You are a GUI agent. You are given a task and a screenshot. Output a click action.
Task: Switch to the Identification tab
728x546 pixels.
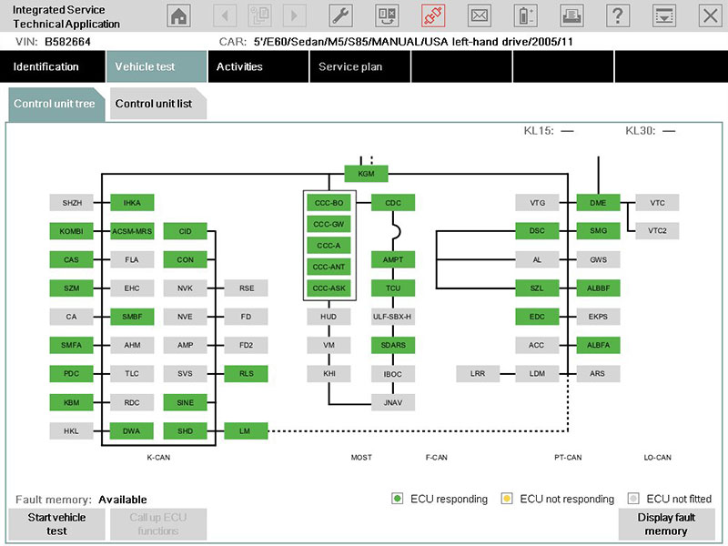46,66
